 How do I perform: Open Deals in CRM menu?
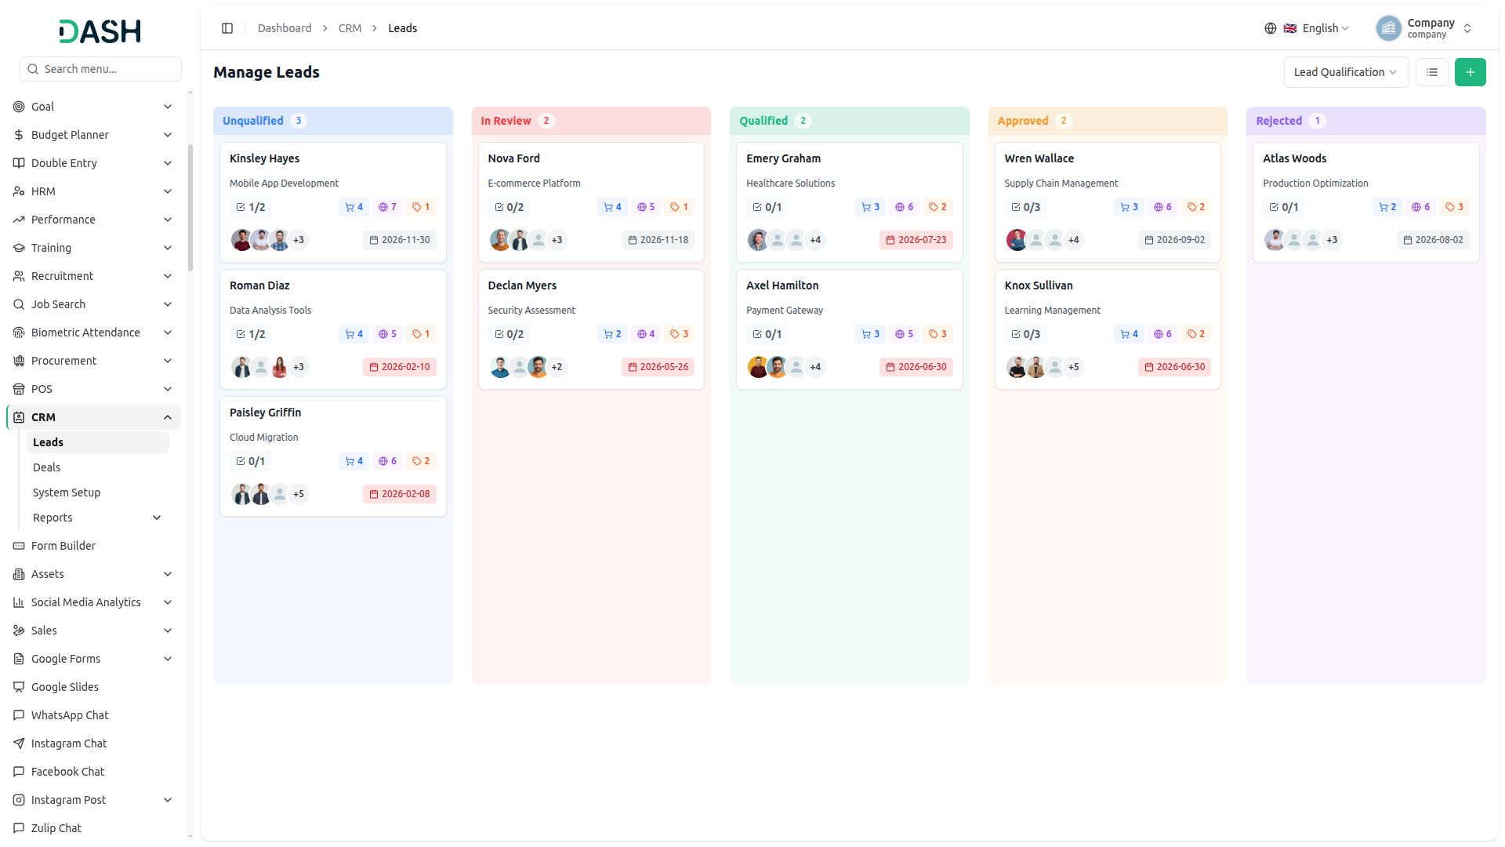[x=46, y=467]
